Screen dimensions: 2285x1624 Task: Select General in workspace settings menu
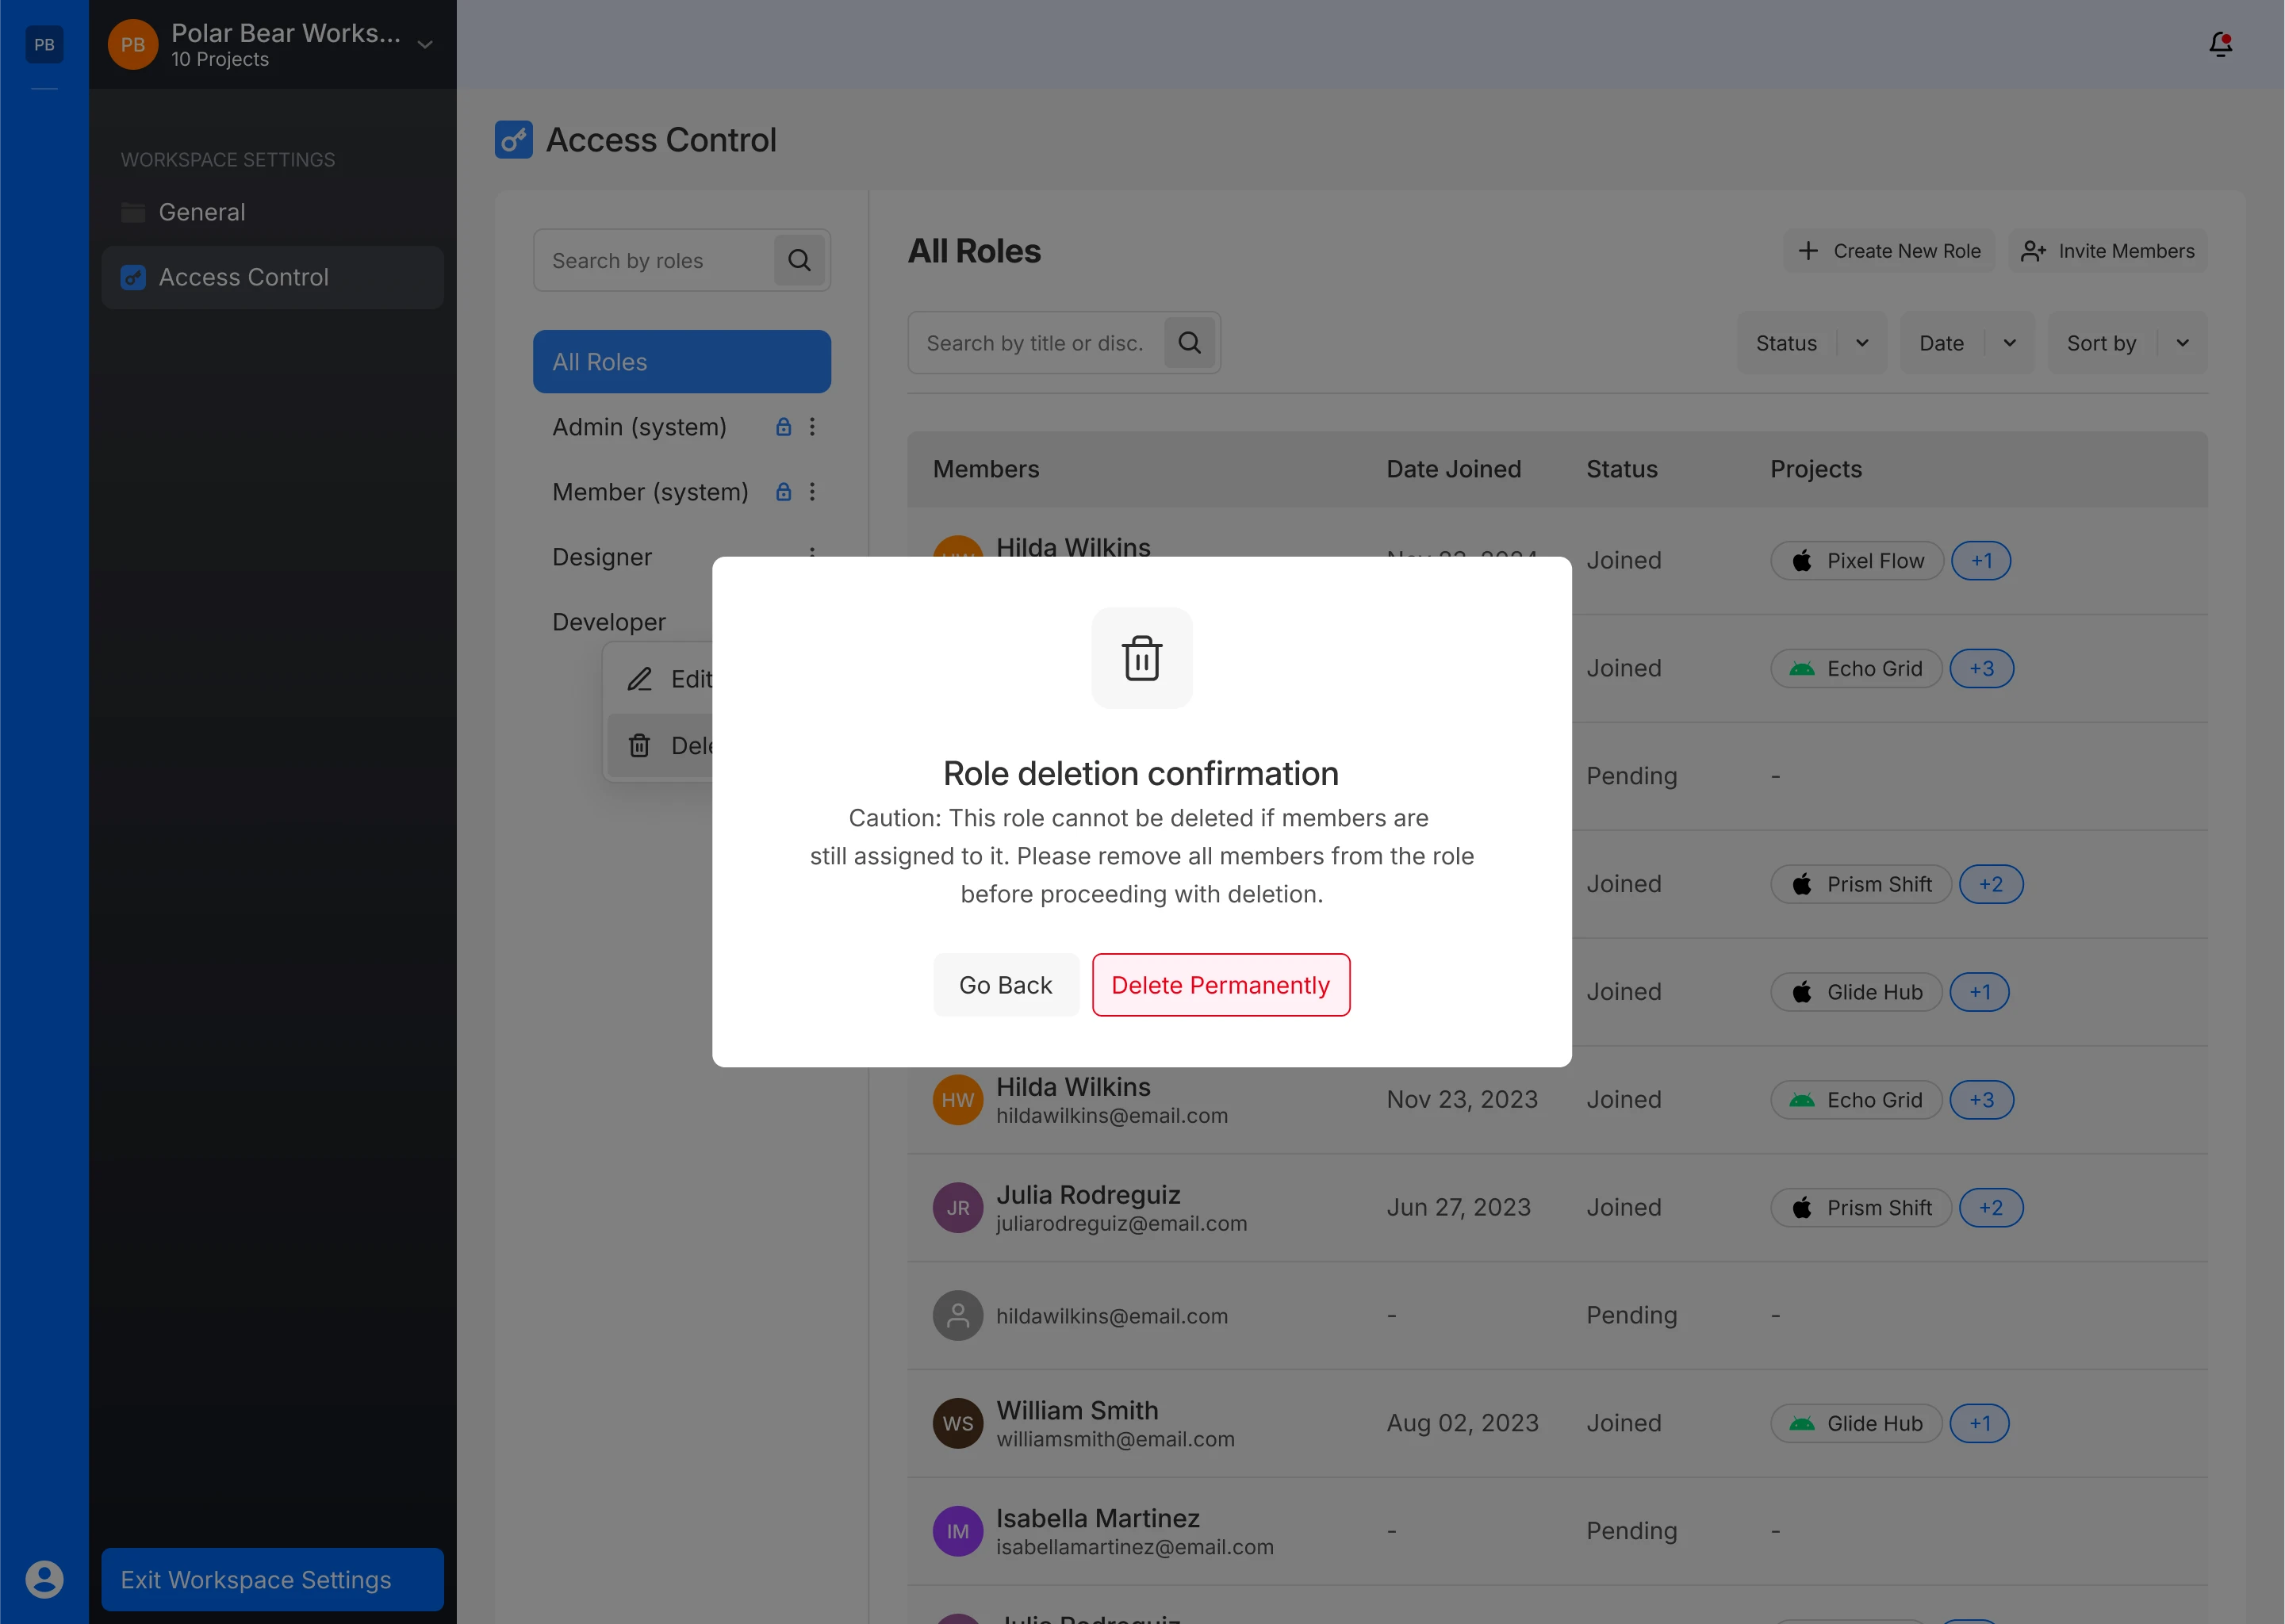tap(202, 212)
